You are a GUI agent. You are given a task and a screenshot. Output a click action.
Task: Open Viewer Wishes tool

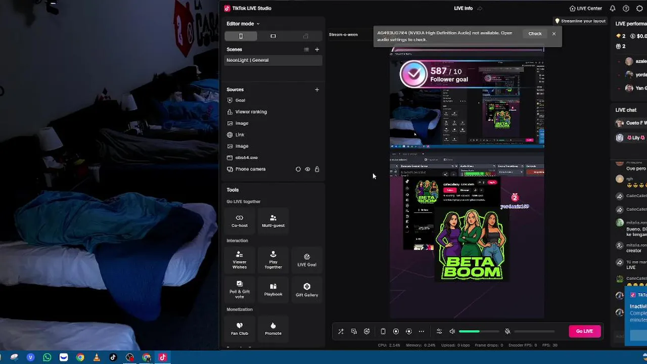click(240, 259)
